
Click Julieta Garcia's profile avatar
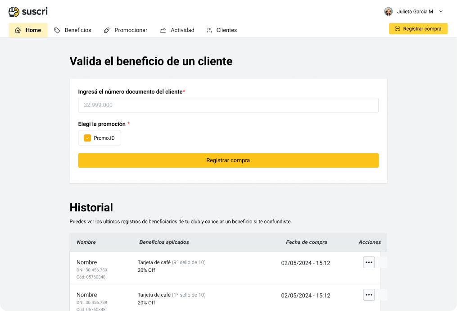coord(388,12)
